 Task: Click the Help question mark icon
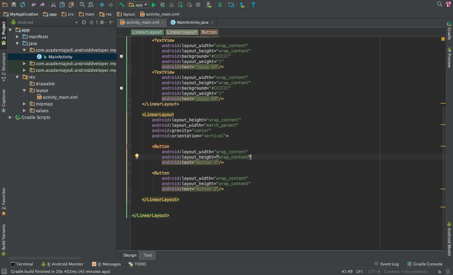tap(253, 5)
